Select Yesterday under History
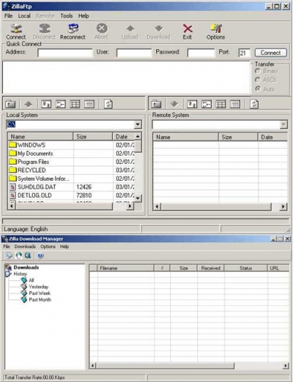 point(39,287)
